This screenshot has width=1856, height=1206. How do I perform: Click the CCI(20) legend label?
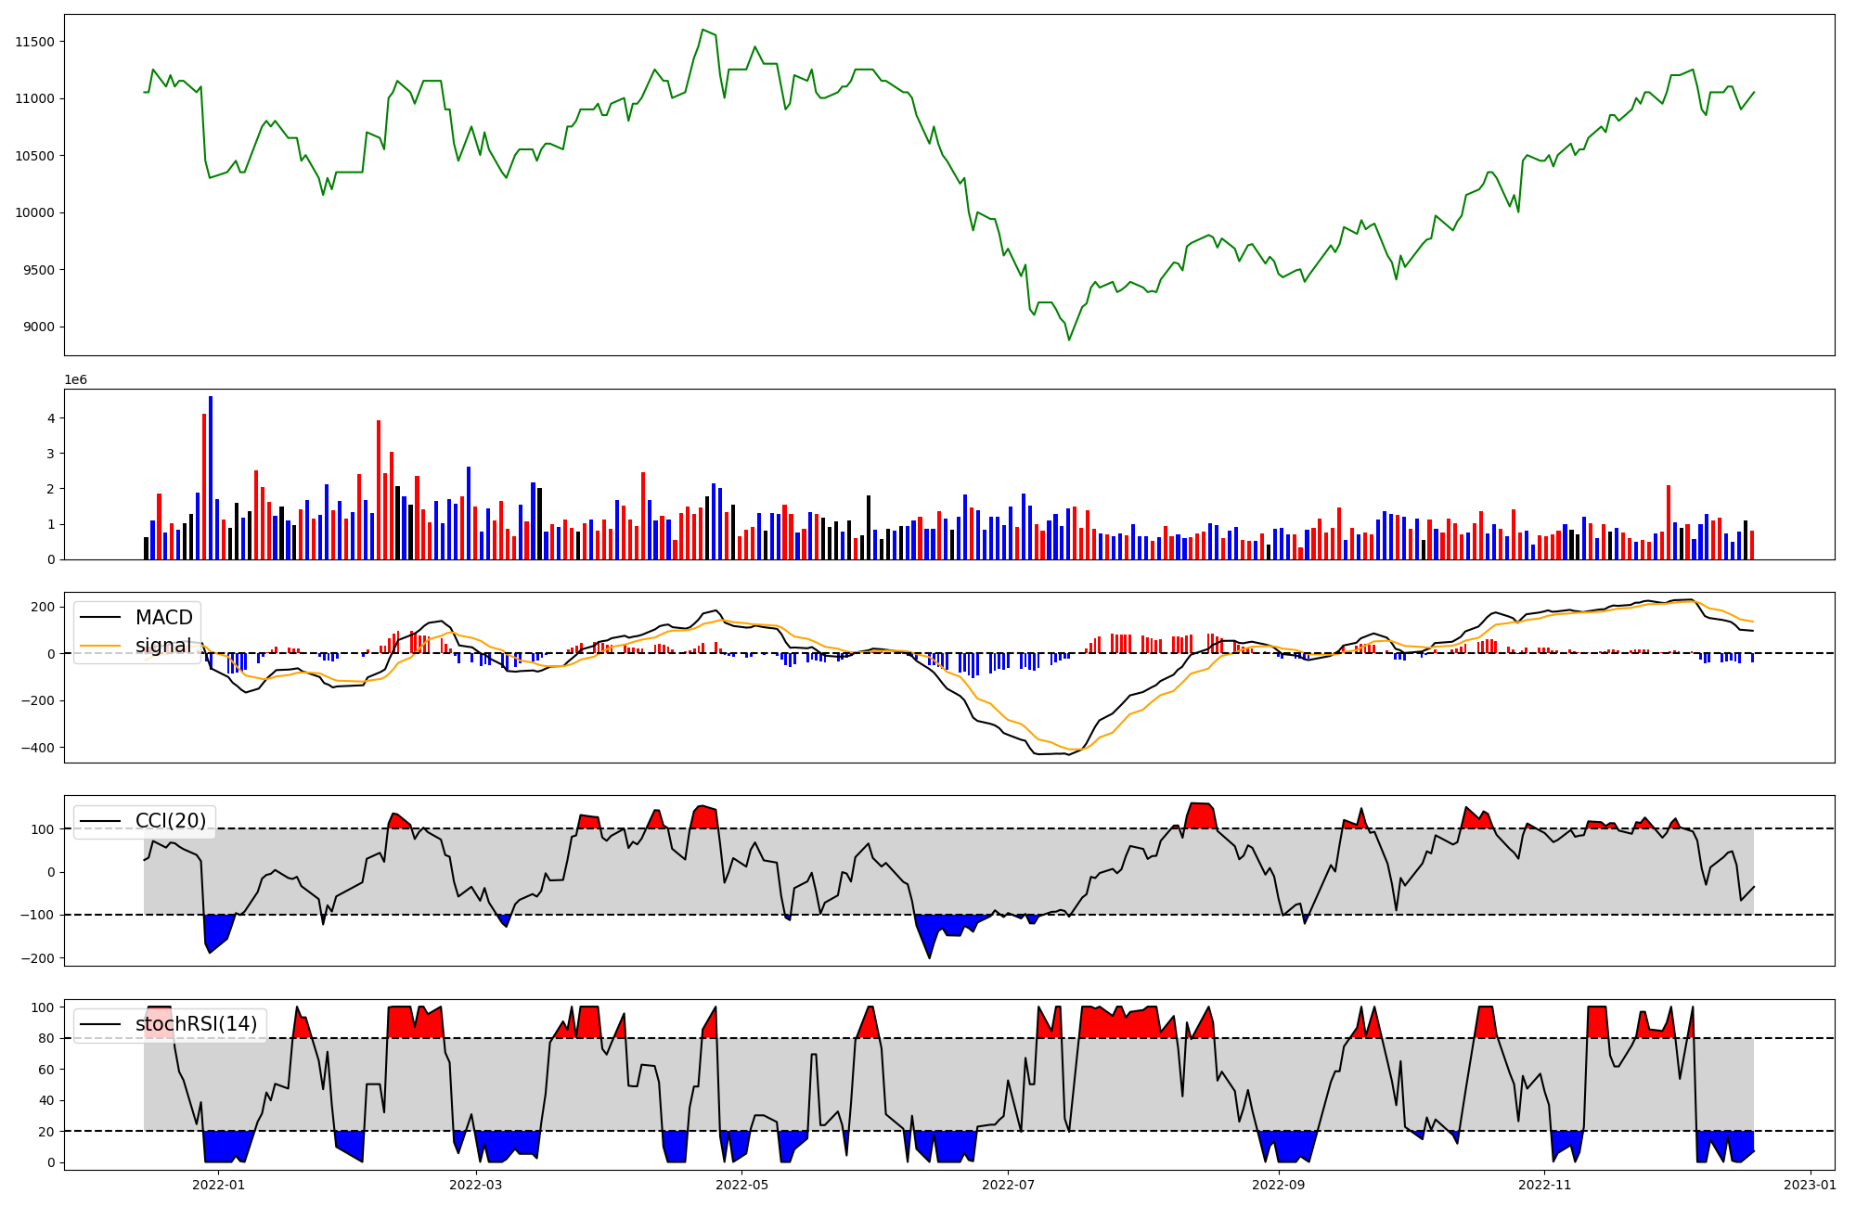171,821
